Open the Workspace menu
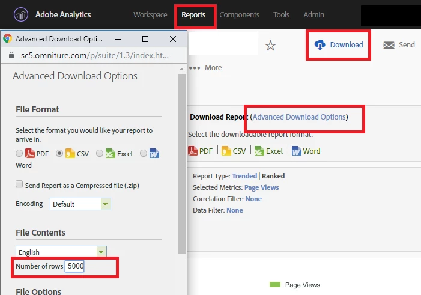The width and height of the screenshot is (421, 295). (150, 15)
